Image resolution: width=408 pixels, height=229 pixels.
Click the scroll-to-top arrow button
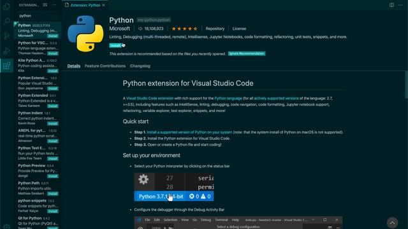coord(392,223)
